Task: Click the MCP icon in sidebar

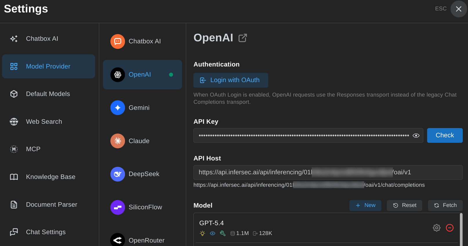Action: [x=14, y=149]
